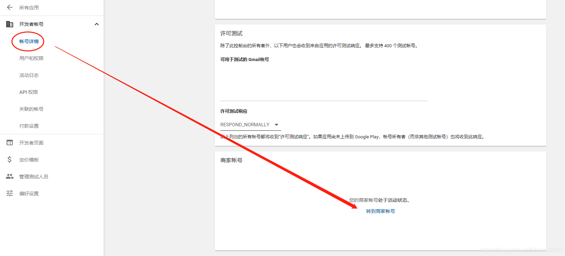Click the people icon for 管理测试人员
This screenshot has width=565, height=256.
point(10,176)
